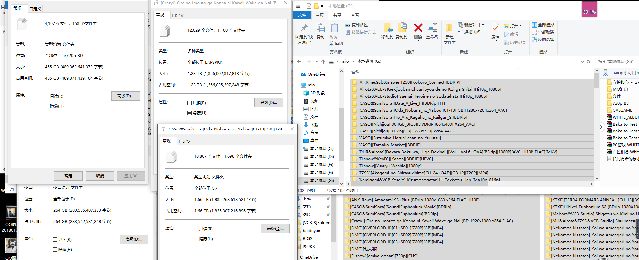Viewport: 639px width, 260px height.
Task: Click the Rename (重命名) icon
Action: (432, 28)
